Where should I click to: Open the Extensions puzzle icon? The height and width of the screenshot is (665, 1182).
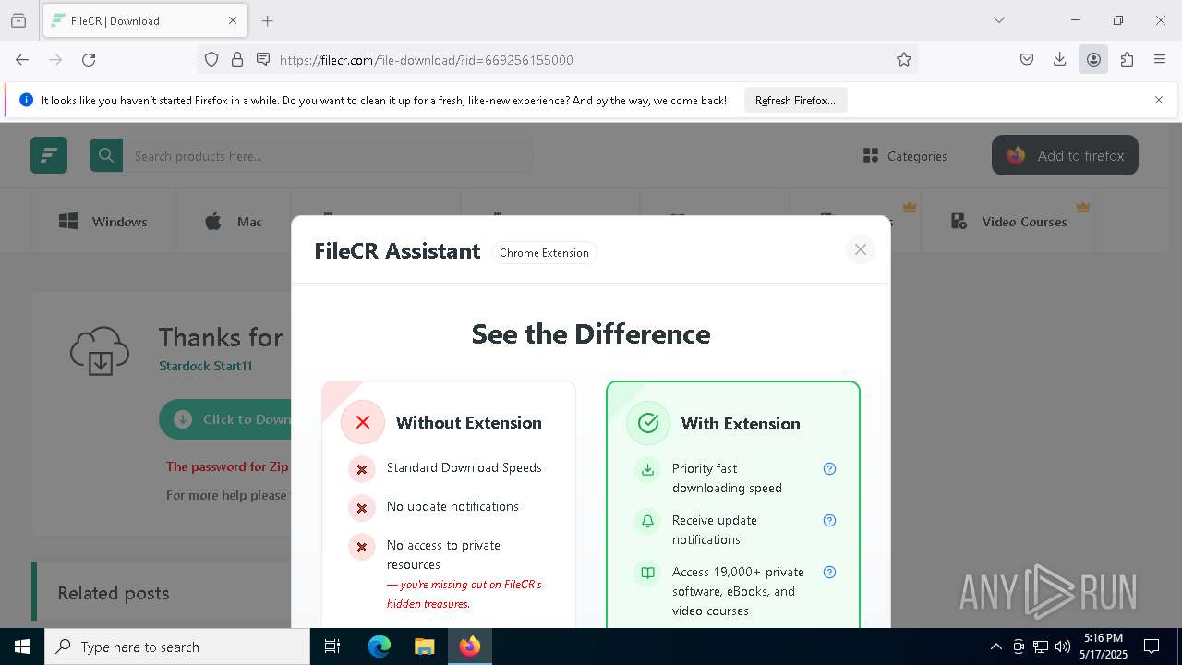click(x=1127, y=60)
